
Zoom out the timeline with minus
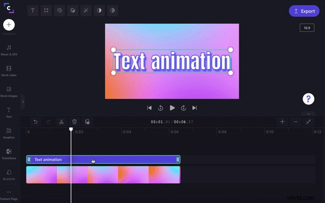[x=295, y=122]
